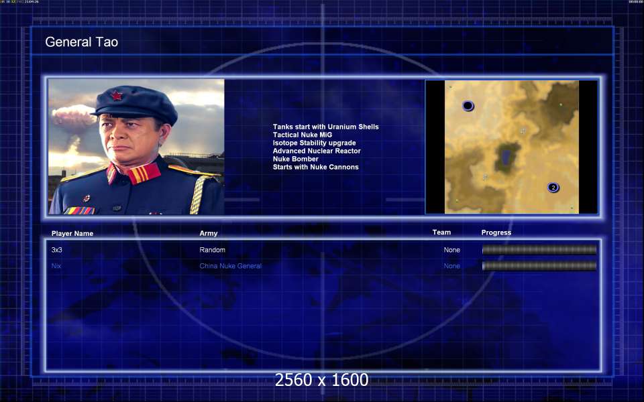Click the "Random" army entry
The image size is (644, 402).
click(x=213, y=250)
